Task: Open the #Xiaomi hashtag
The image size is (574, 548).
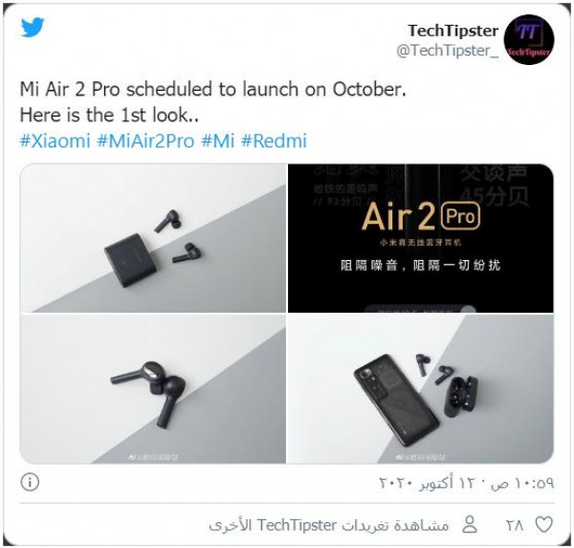Action: 55,141
